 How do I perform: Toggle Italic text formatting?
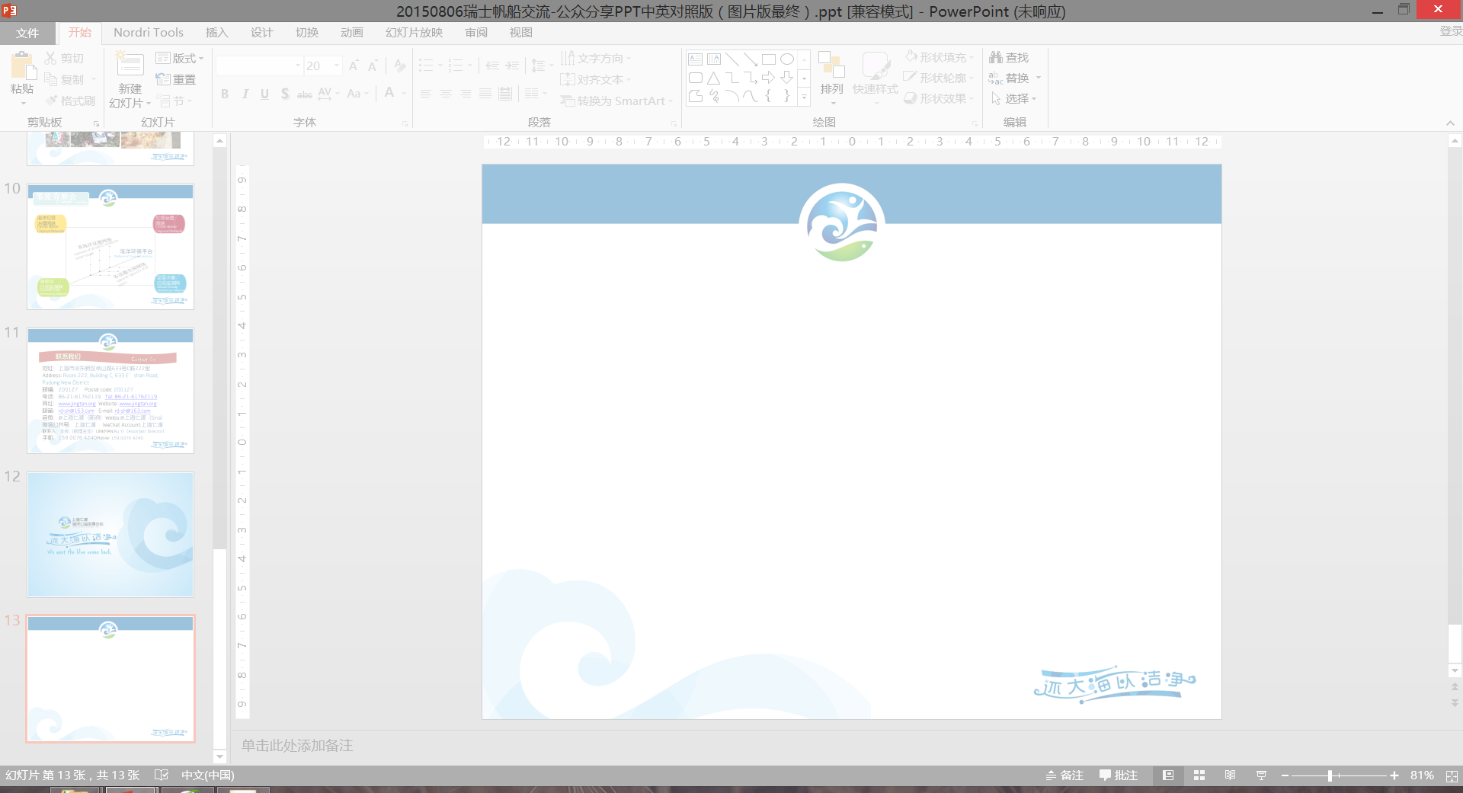(x=245, y=94)
